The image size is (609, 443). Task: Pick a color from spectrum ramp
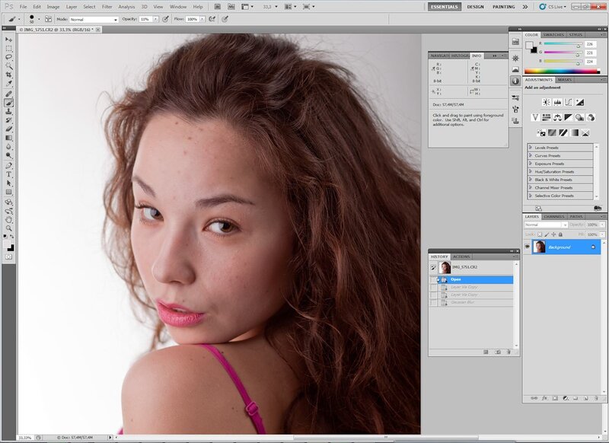pos(562,72)
